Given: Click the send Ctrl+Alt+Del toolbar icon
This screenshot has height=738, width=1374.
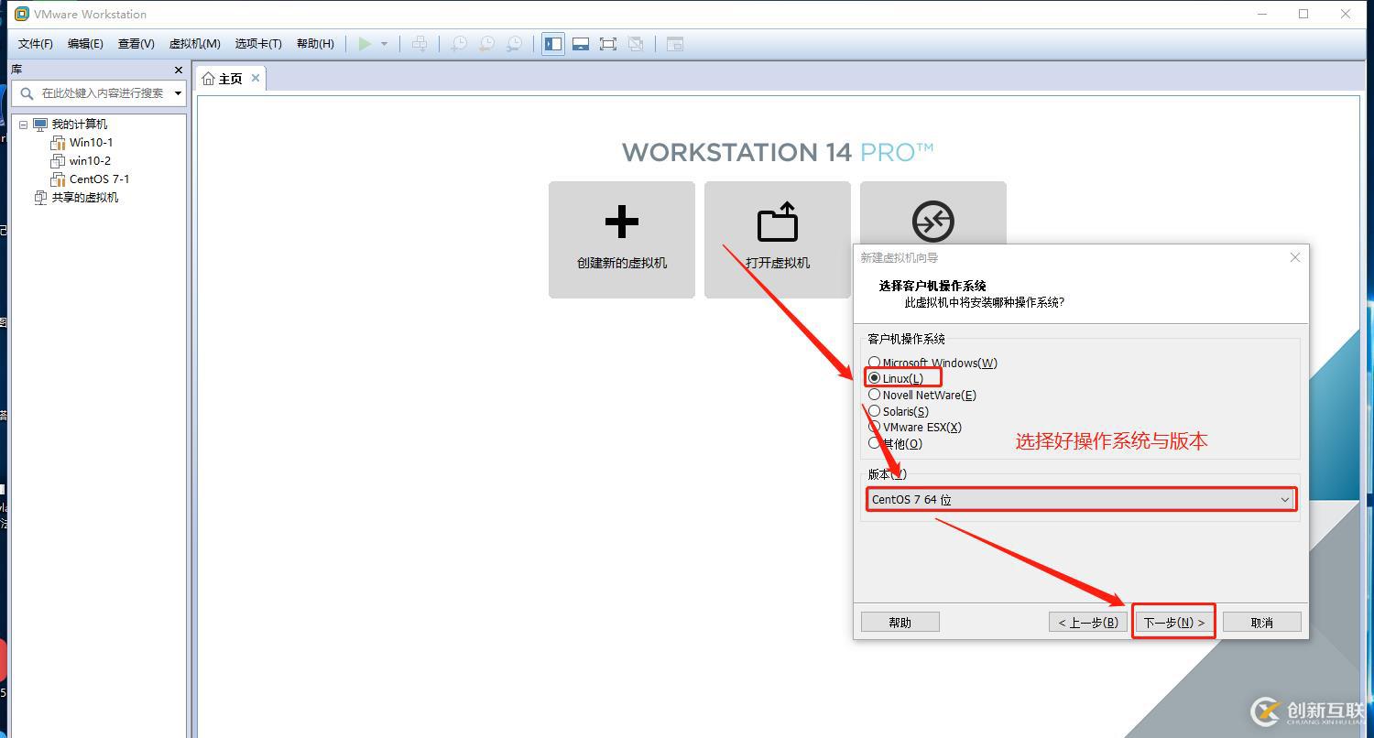Looking at the screenshot, I should coord(420,44).
